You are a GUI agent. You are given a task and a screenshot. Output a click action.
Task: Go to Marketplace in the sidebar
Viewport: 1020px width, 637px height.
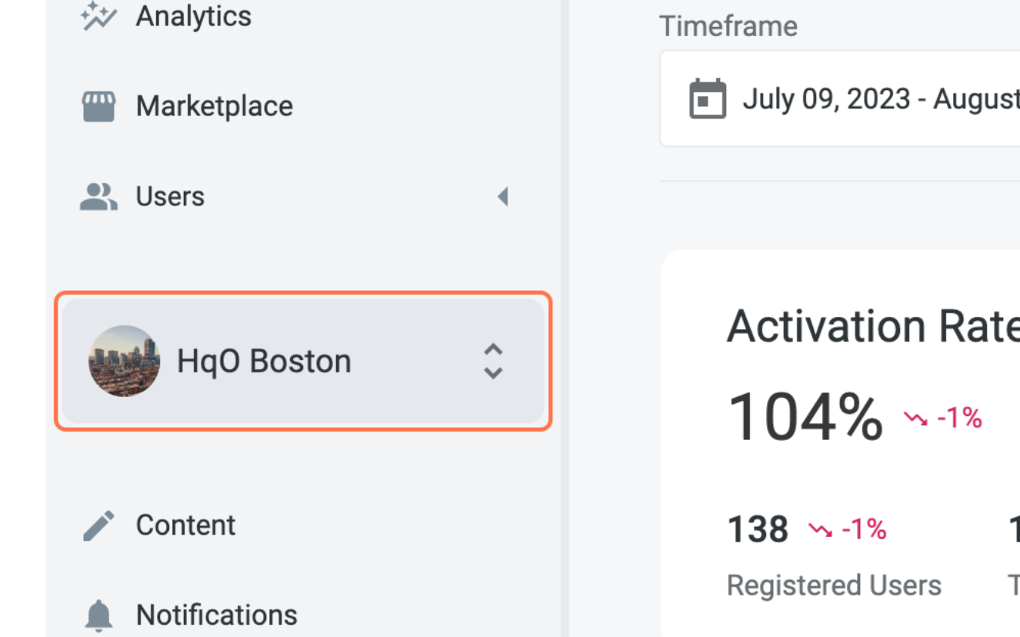tap(214, 106)
